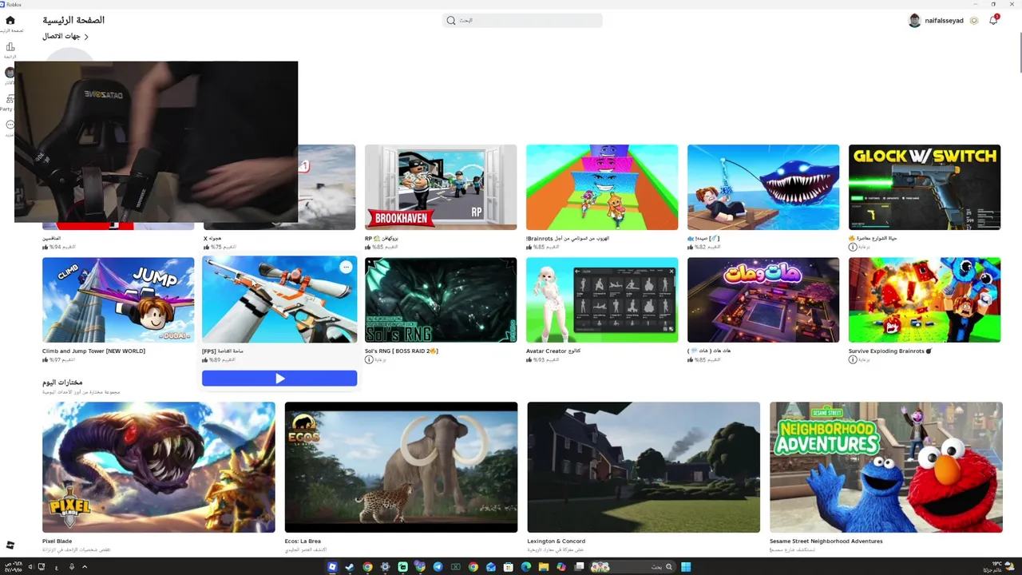
Task: Open Microsoft Store from the taskbar
Action: click(508, 567)
